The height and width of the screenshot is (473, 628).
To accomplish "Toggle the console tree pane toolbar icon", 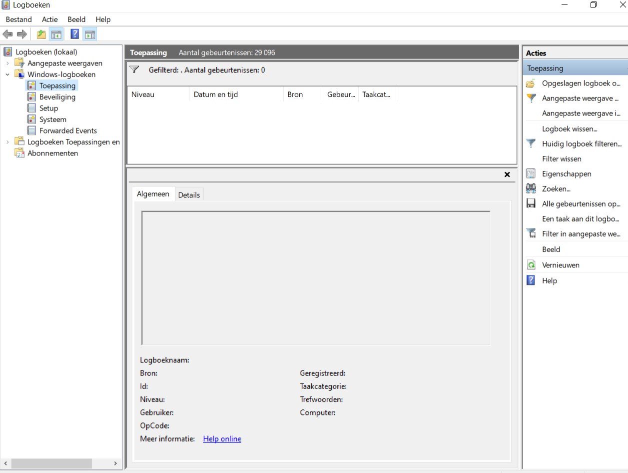I will point(56,34).
